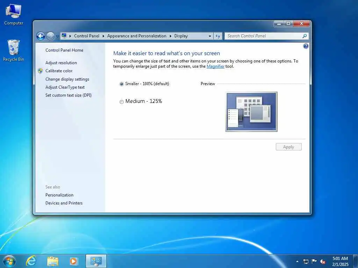This screenshot has height=268, width=358.
Task: Select Medium - 125% radio button
Action: coord(121,102)
